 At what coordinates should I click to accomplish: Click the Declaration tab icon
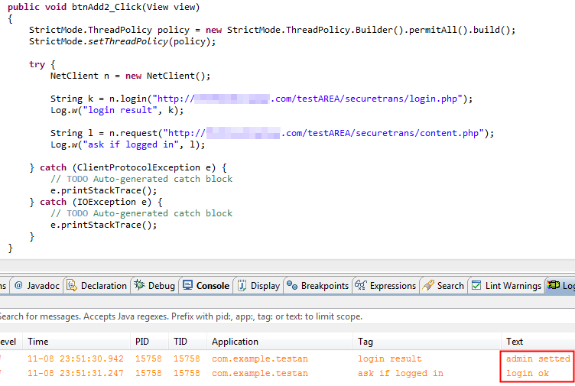(x=72, y=285)
